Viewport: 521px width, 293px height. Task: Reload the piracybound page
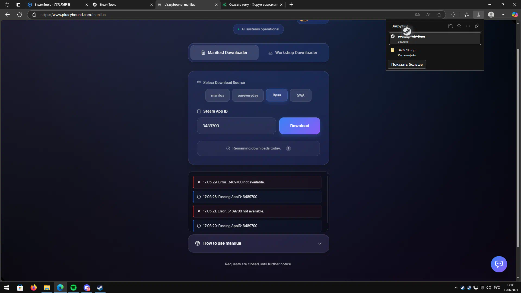pos(20,15)
